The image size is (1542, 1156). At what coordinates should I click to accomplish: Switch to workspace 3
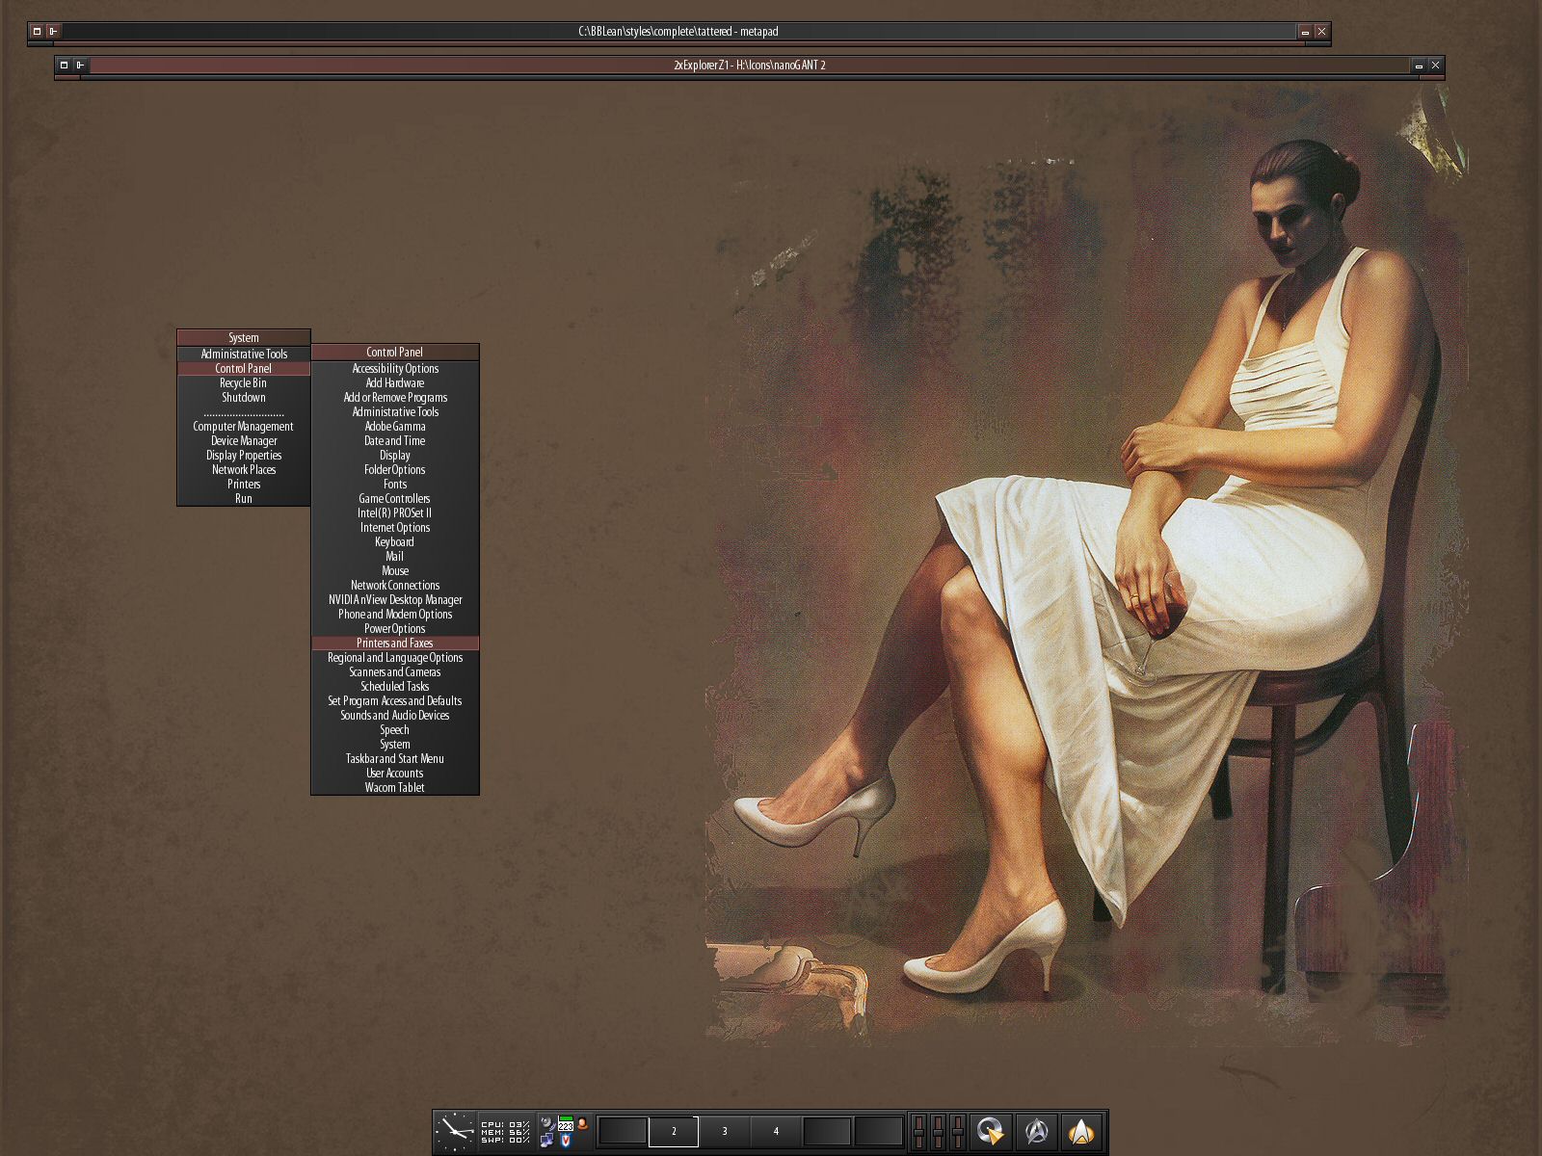point(725,1131)
